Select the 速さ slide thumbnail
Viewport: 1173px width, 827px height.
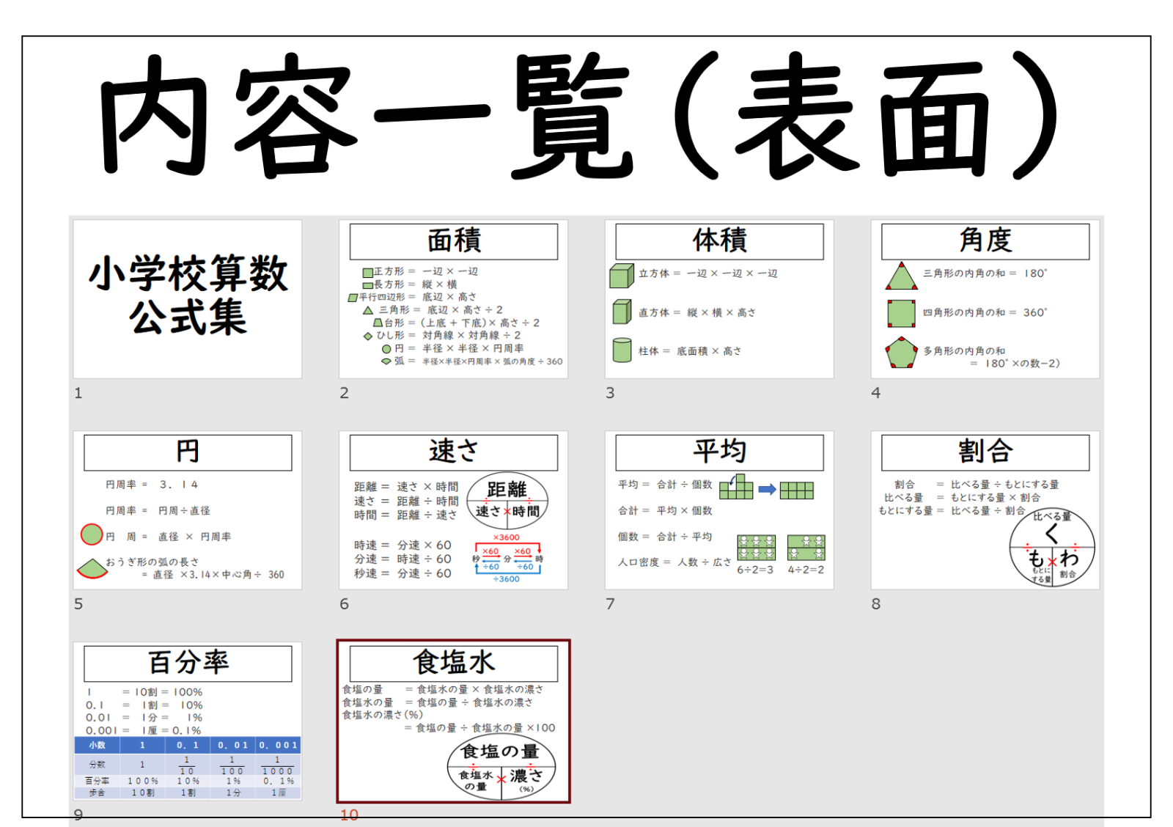click(454, 510)
